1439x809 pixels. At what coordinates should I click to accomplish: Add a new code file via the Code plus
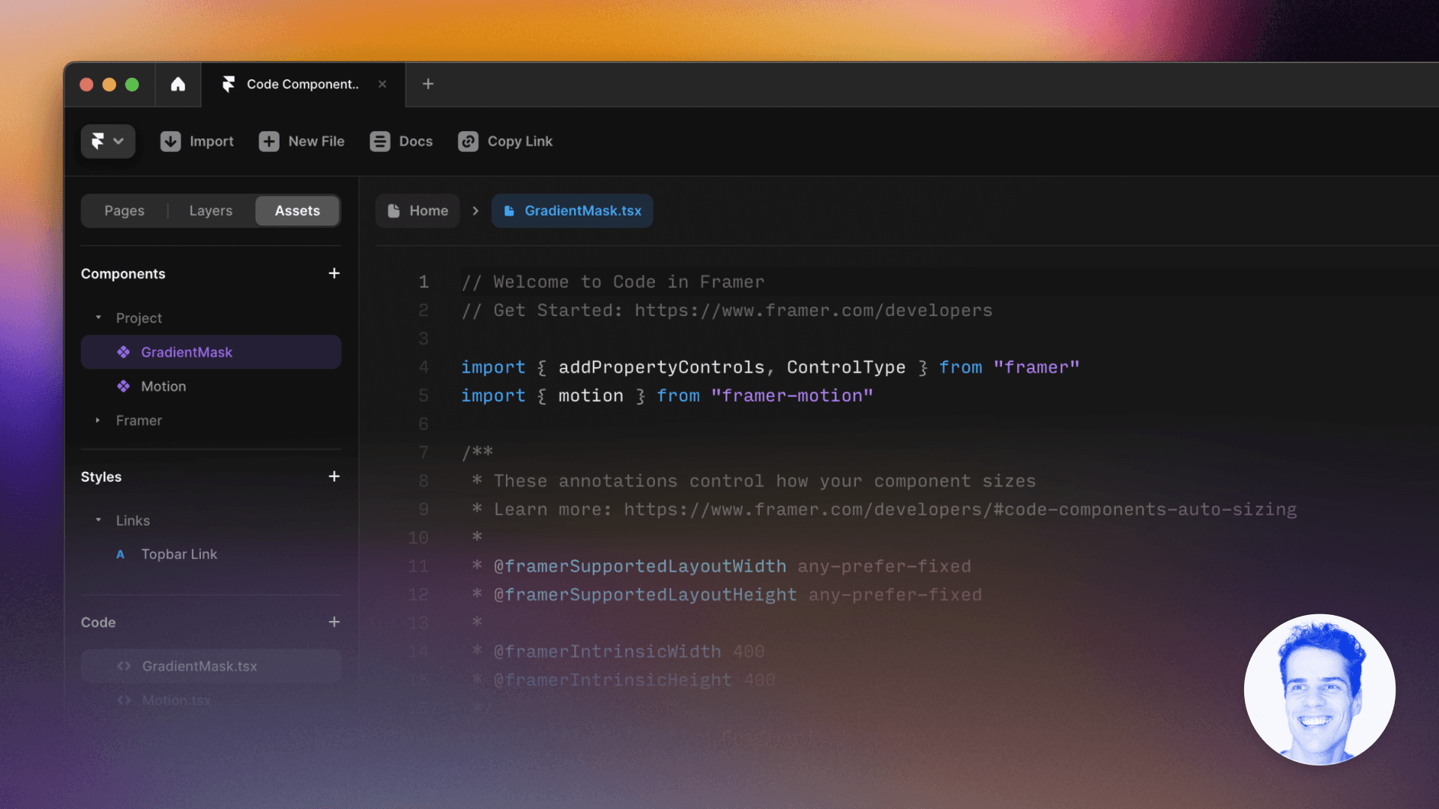coord(334,622)
